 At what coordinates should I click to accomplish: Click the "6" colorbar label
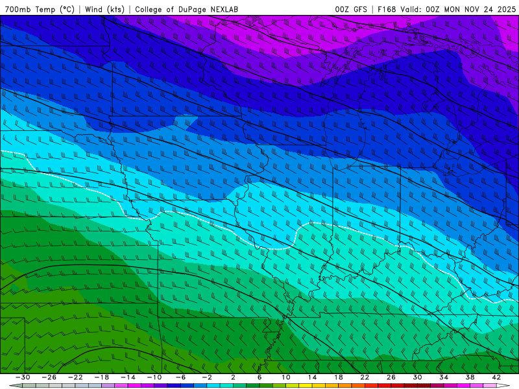[x=259, y=377]
